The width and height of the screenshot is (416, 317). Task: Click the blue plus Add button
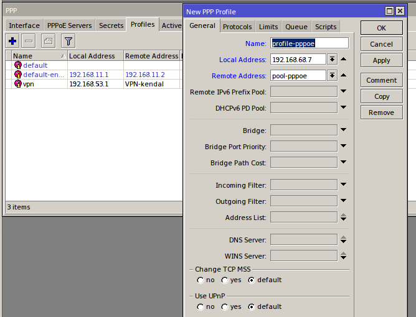tap(12, 41)
